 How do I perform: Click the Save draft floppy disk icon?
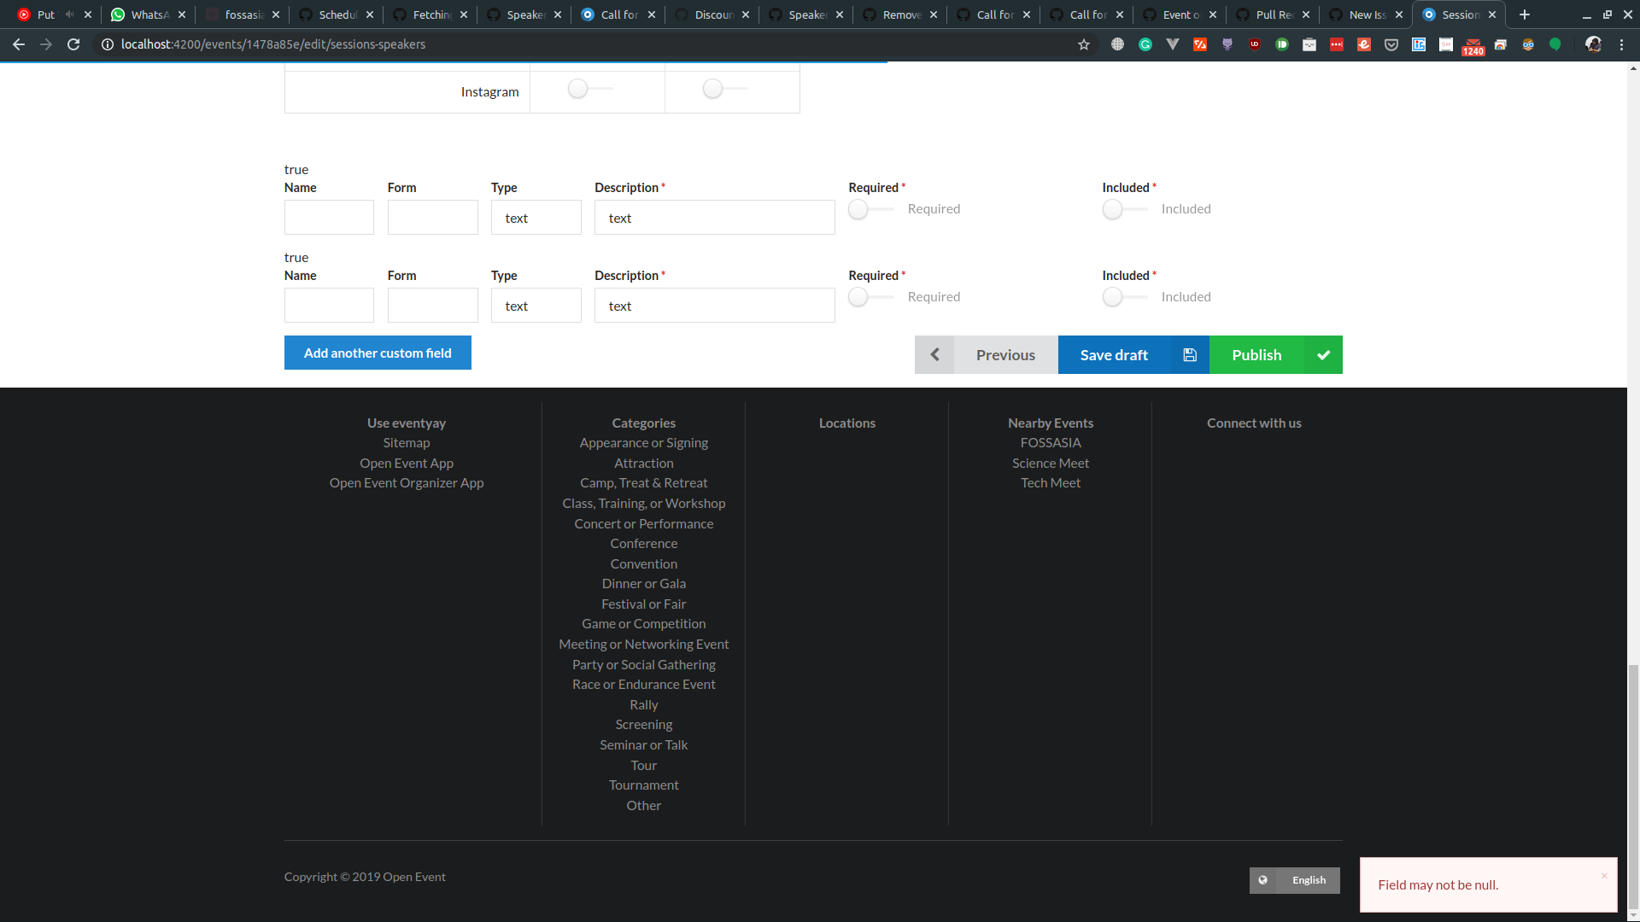click(1189, 355)
